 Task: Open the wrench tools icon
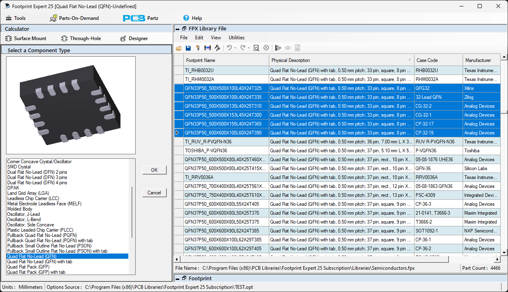(x=217, y=48)
